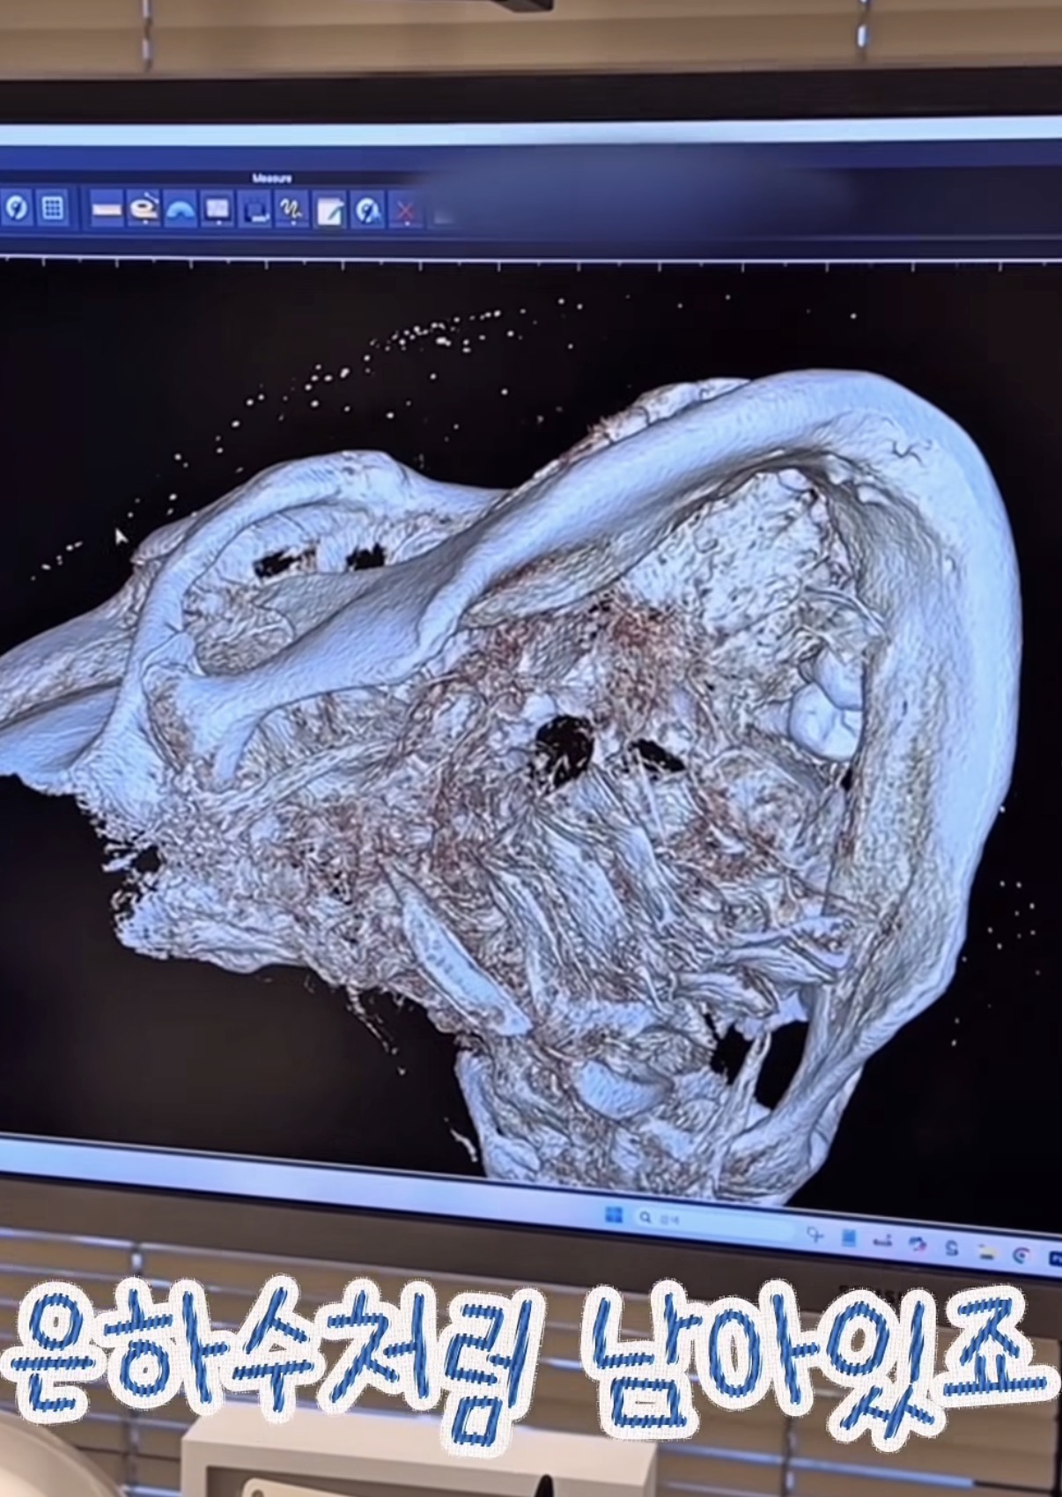Screen dimensions: 1062x1497
Task: Click the round icon left of the grid icon
Action: (x=17, y=209)
